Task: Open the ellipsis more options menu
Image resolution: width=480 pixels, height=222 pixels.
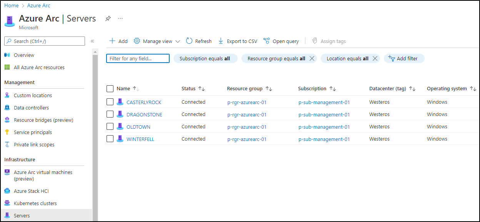Action: pyautogui.click(x=120, y=18)
